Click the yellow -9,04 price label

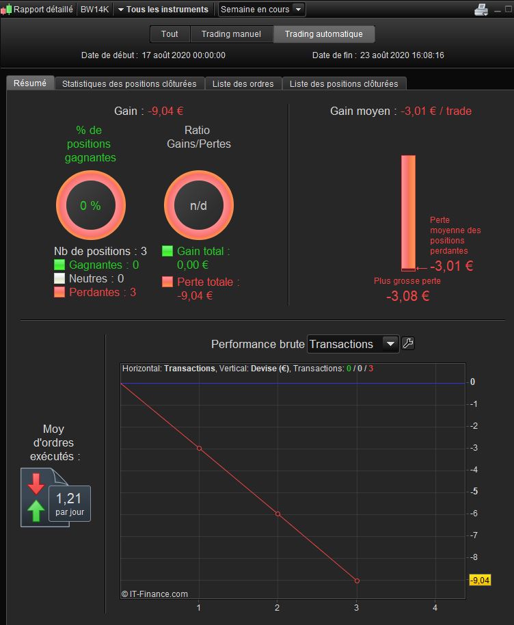(480, 581)
